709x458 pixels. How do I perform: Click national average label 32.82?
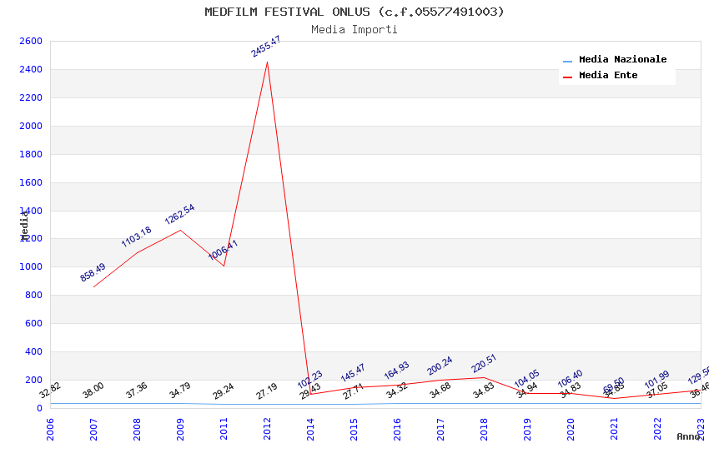click(50, 391)
